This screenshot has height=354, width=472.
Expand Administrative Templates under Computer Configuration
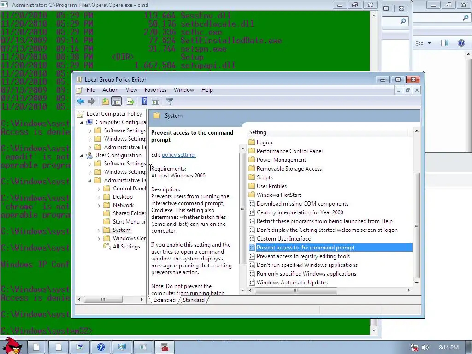coord(90,147)
